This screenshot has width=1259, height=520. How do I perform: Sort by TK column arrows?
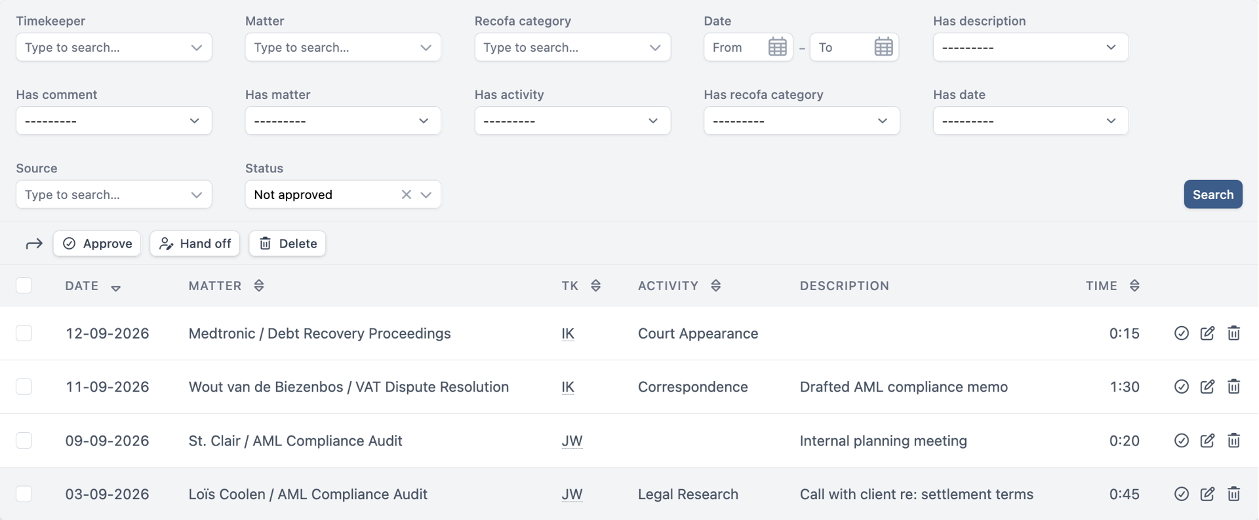pos(595,286)
